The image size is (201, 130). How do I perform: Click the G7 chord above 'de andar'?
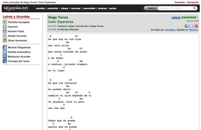[81, 49]
